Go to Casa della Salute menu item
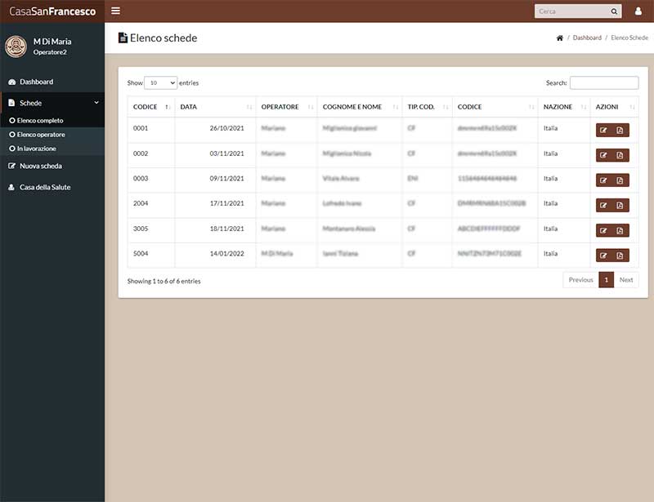The width and height of the screenshot is (654, 502). click(45, 187)
